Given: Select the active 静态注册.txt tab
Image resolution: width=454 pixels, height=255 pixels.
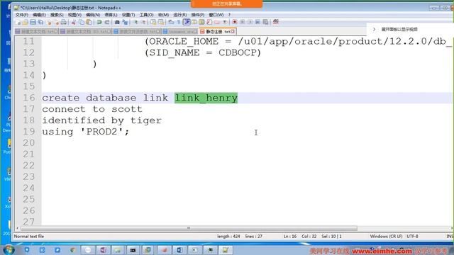Looking at the screenshot, I should [217, 31].
